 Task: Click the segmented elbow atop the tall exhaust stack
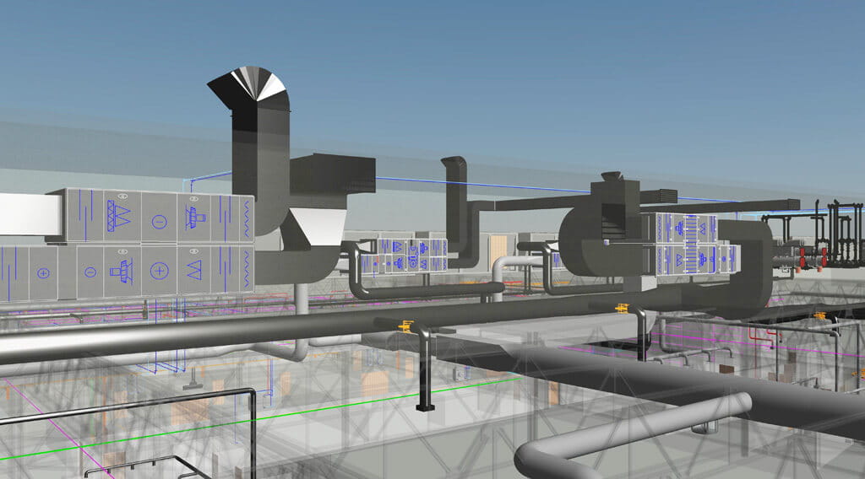pos(248,86)
